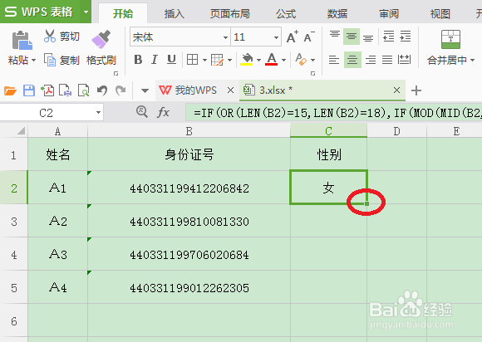The height and width of the screenshot is (342, 482).
Task: Click the undo arrow
Action: [102, 90]
